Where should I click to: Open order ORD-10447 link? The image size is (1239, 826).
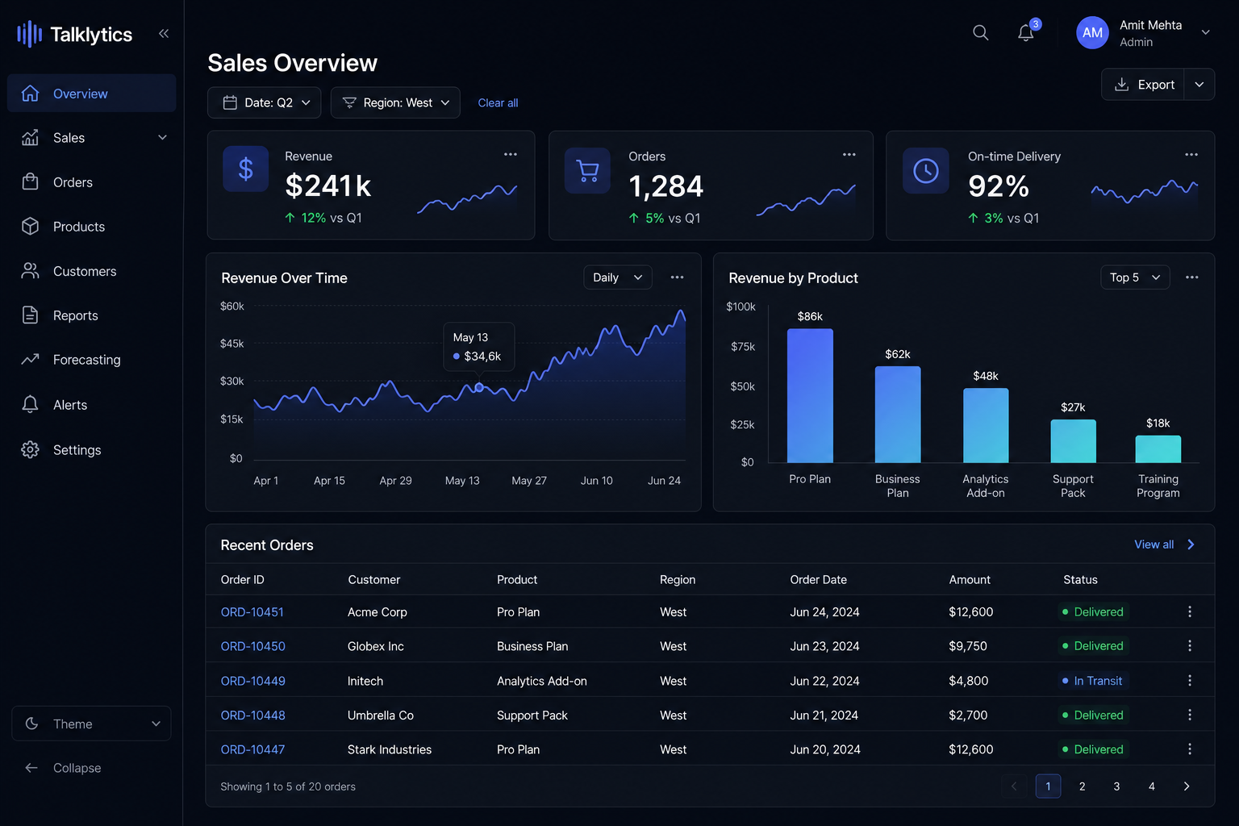point(253,749)
